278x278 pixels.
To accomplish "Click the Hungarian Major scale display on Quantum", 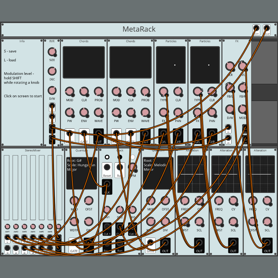I will pos(81,173).
